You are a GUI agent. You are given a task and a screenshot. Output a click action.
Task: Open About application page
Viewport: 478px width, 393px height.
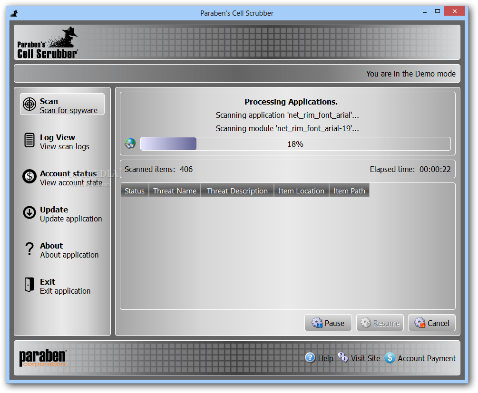point(62,249)
